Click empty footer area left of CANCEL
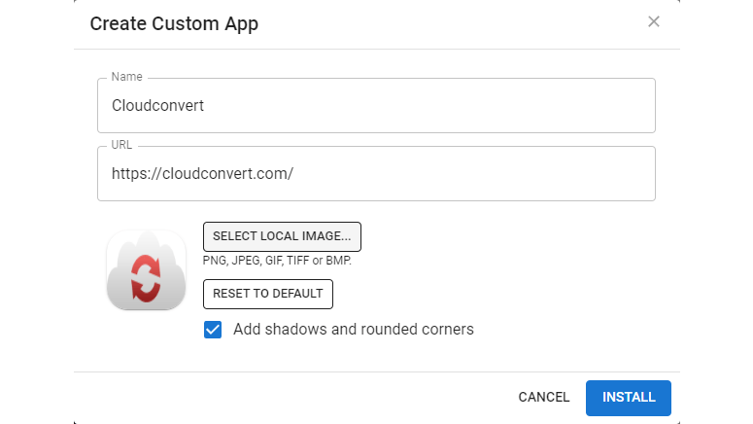Viewport: 753px width, 424px height. 291,397
